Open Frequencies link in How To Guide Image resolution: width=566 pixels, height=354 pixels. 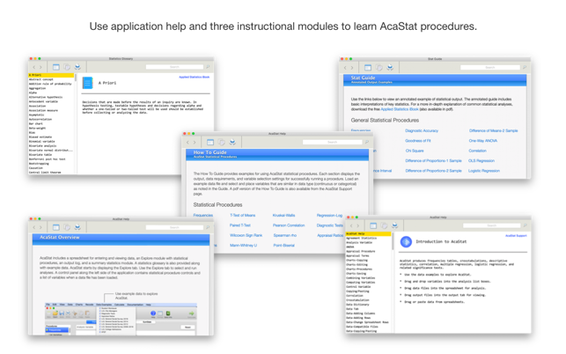[x=202, y=215]
